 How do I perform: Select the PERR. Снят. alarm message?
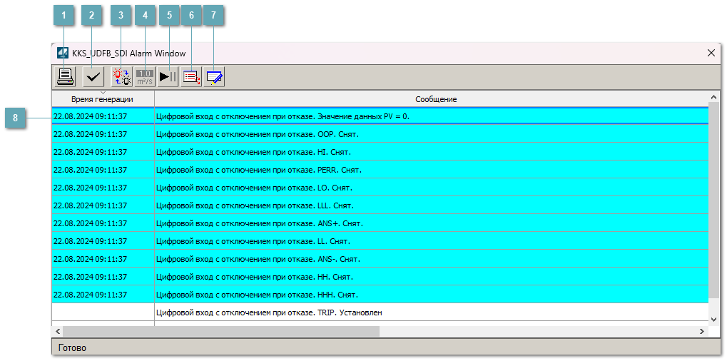pos(258,170)
